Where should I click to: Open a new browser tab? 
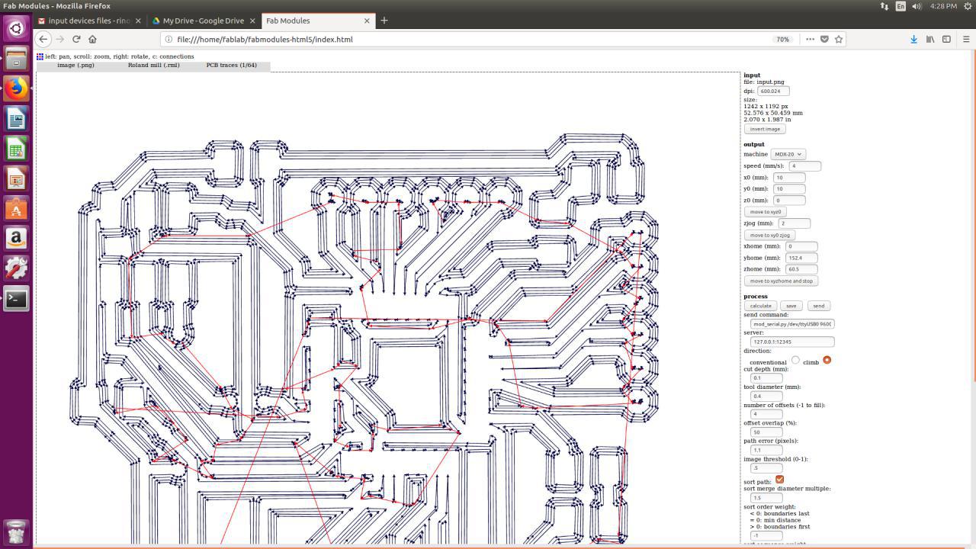pos(384,21)
